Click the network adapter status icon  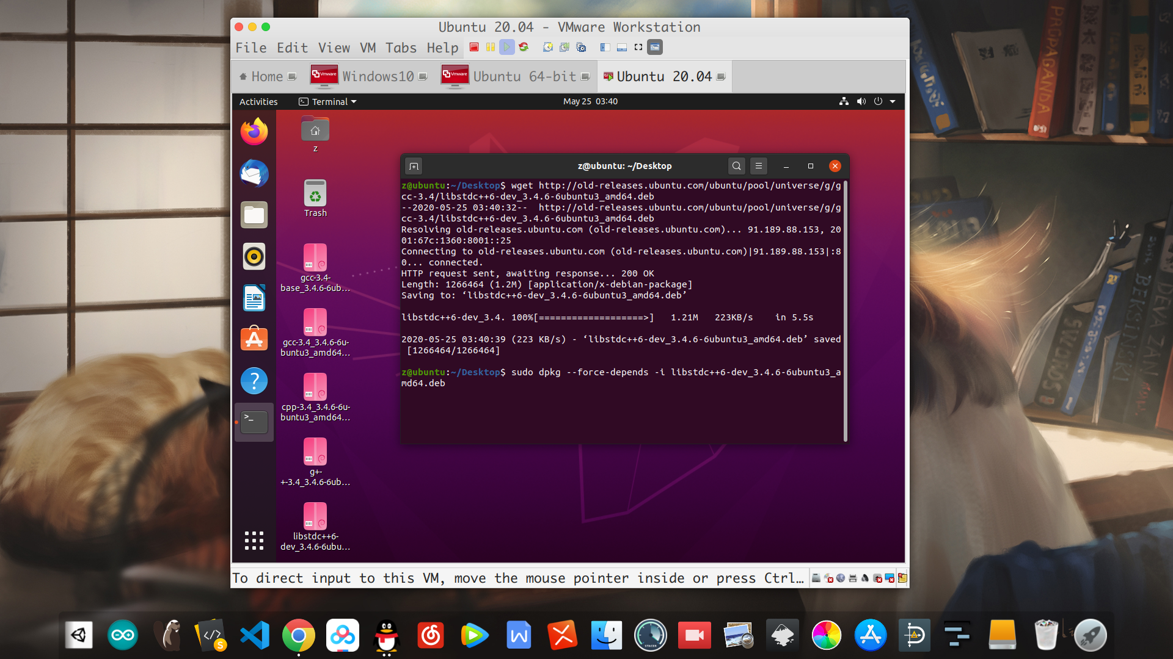coord(840,577)
